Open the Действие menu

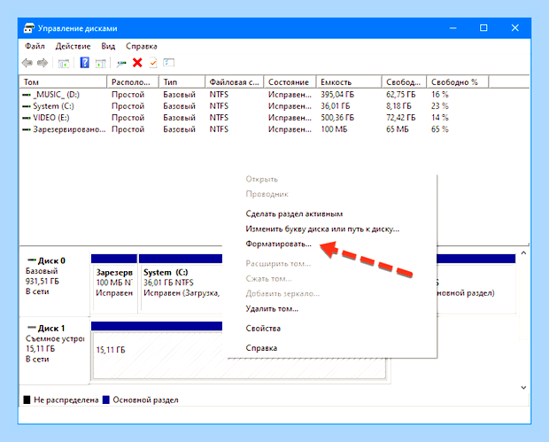click(73, 46)
